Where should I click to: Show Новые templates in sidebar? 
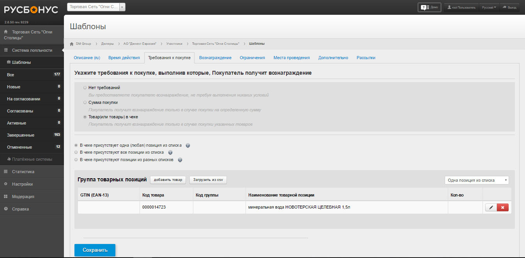[32, 86]
